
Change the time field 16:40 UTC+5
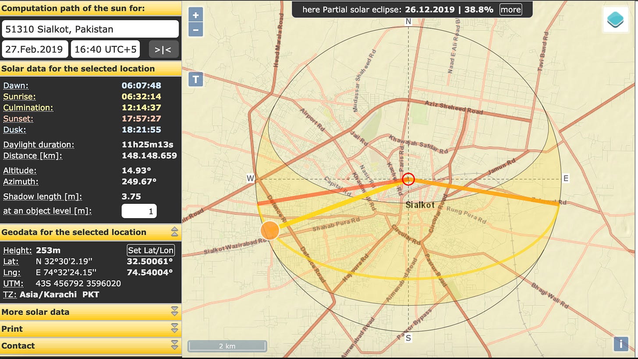tap(105, 49)
